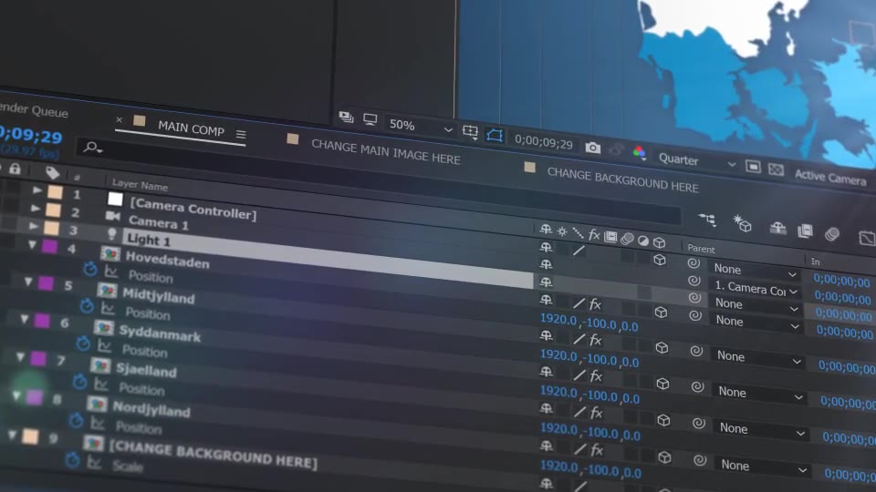This screenshot has height=492, width=876.
Task: Take a snapshot with the camera icon
Action: [593, 148]
